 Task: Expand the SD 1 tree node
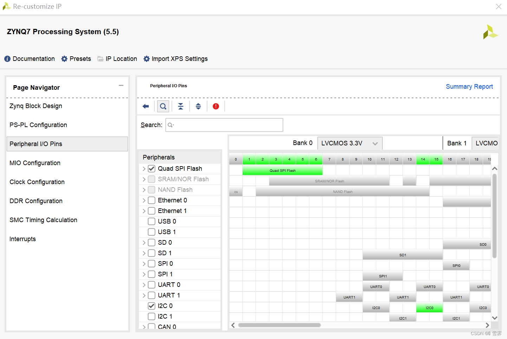click(x=144, y=253)
